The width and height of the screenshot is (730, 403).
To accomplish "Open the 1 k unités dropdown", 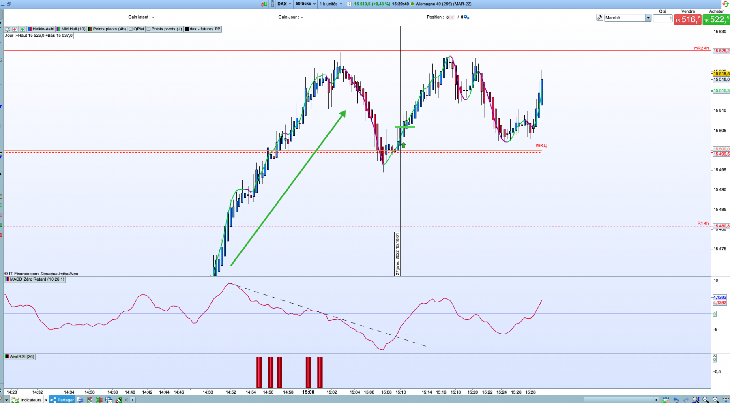I will 331,4.
